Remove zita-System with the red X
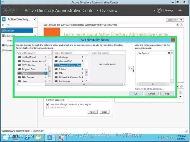The height and width of the screenshot is (142, 190). click(169, 53)
